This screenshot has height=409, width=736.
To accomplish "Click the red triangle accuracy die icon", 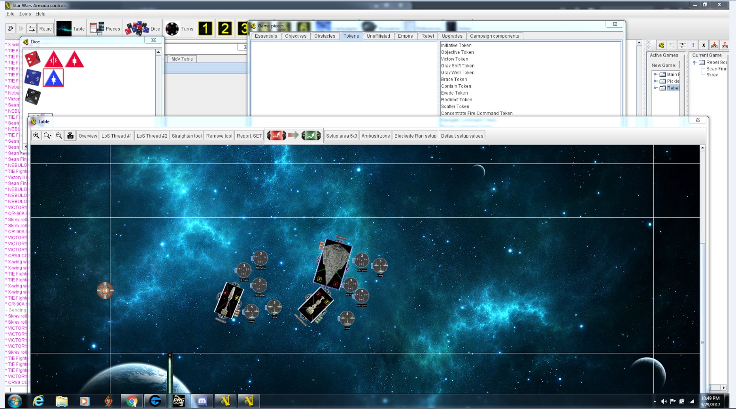I will [54, 59].
